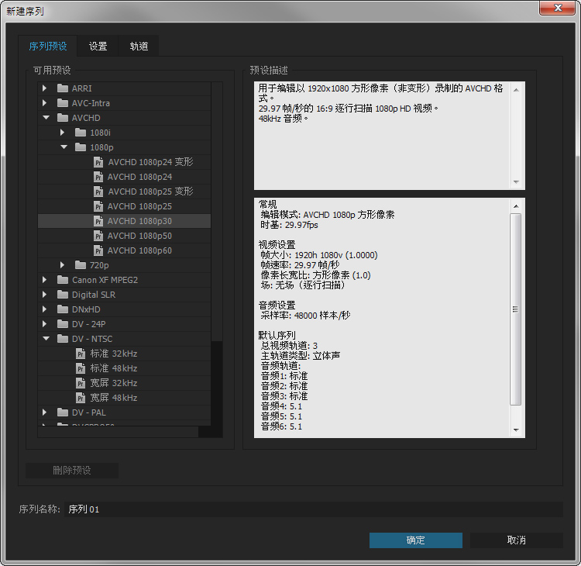Click the Pr icon next to 标准 32kHz
Image resolution: width=581 pixels, height=566 pixels.
[81, 354]
